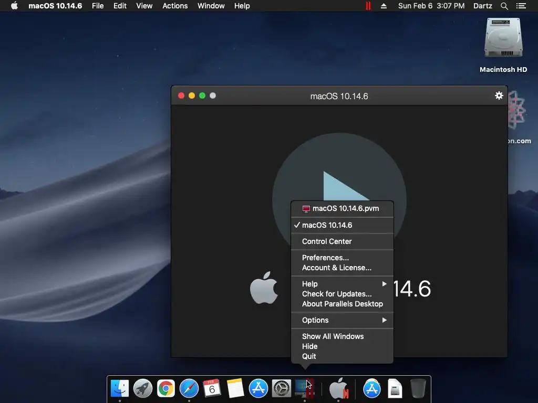Viewport: 538px width, 403px height.
Task: Open the Window menu
Action: point(211,6)
